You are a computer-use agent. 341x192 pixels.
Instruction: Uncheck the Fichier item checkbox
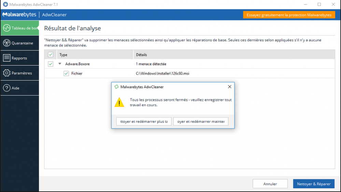tap(66, 73)
